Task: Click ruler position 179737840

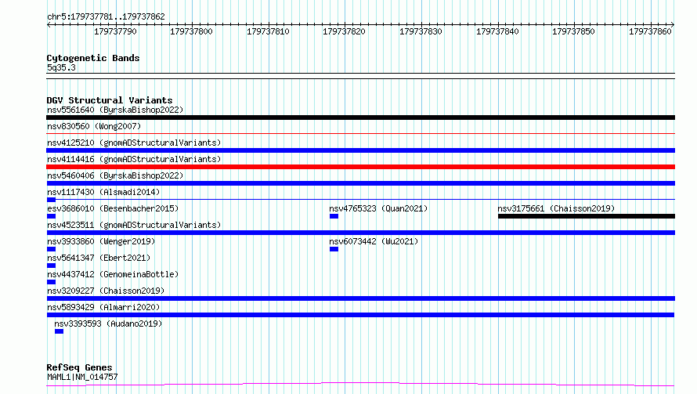Action: [497, 31]
